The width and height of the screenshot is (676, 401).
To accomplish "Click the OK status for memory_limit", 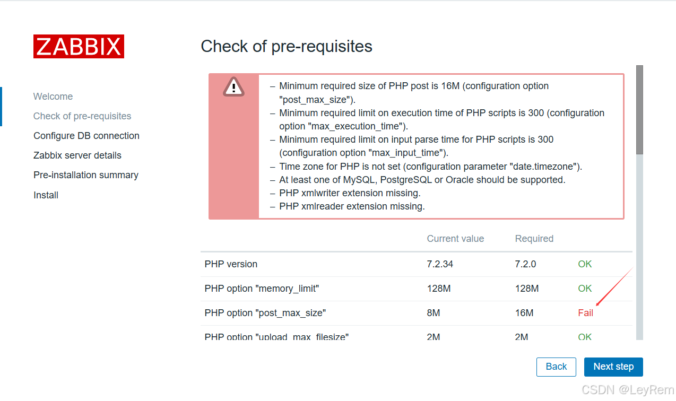I will [585, 289].
